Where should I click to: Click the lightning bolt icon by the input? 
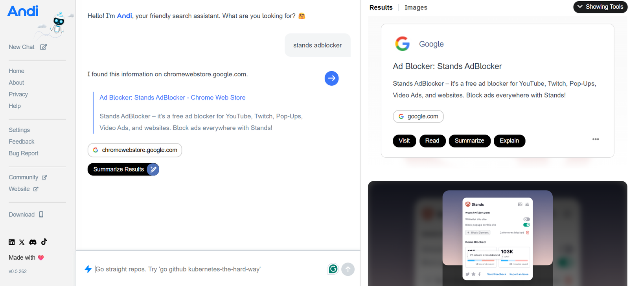[88, 269]
